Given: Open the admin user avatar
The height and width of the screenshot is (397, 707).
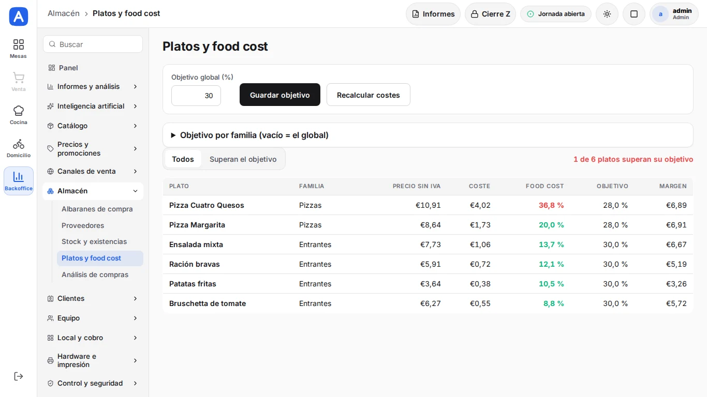Looking at the screenshot, I should click(x=660, y=14).
